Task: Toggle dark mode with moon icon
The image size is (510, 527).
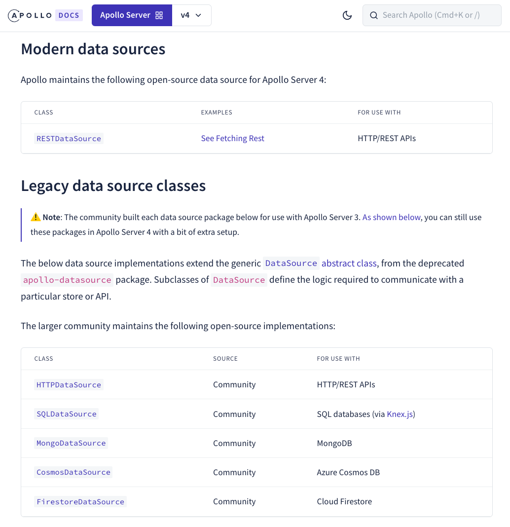Action: [x=347, y=15]
